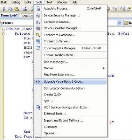Choose Device Security Manager from menu
Viewport: 132px width, 140px height.
[70, 15]
